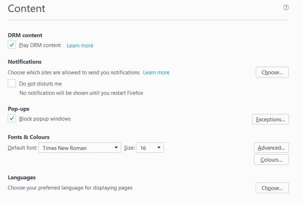Image resolution: width=302 pixels, height=203 pixels.
Task: Click the arrow on the Size combo box
Action: tap(159, 148)
